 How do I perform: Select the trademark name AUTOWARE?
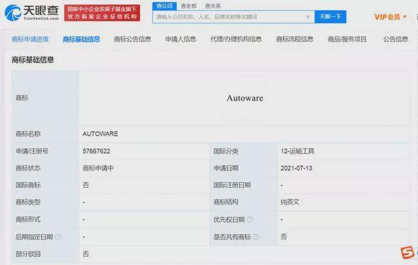[x=100, y=134]
